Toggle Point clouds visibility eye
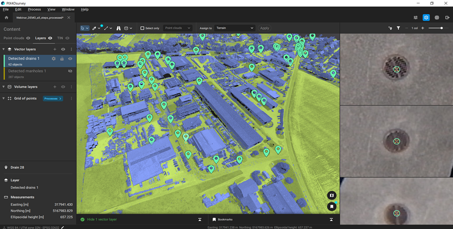The width and height of the screenshot is (453, 229). (x=28, y=38)
